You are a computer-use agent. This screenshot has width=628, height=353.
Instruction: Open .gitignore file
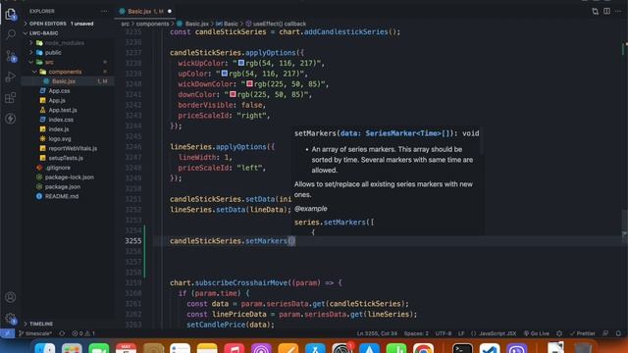tap(58, 168)
